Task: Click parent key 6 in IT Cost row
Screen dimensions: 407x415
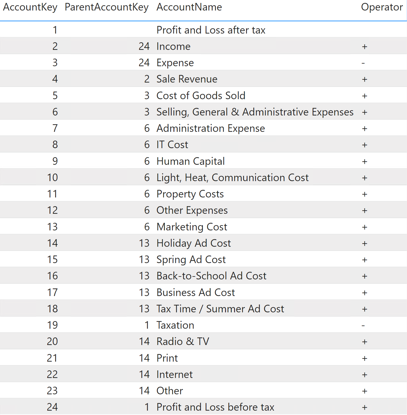Action: point(147,145)
